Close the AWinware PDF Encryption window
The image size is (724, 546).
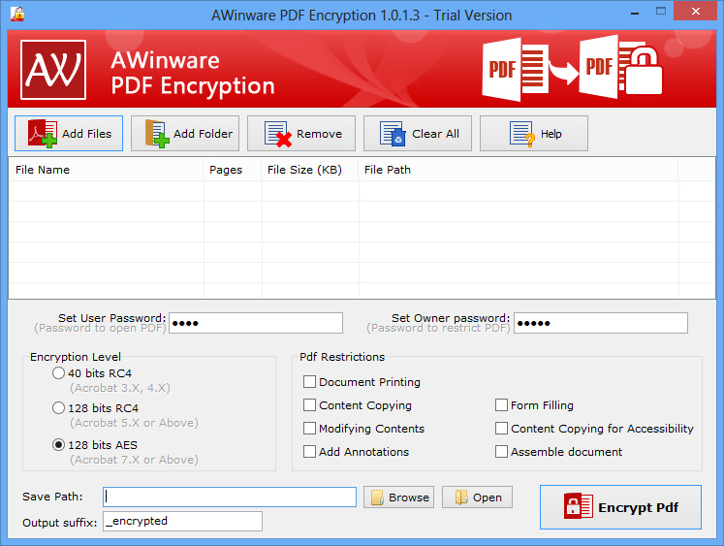point(695,11)
